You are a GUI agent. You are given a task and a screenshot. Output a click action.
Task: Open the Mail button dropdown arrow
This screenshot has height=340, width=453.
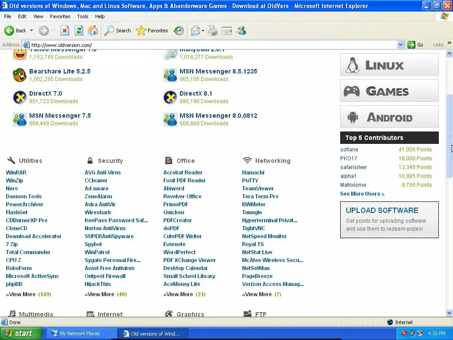pos(203,31)
